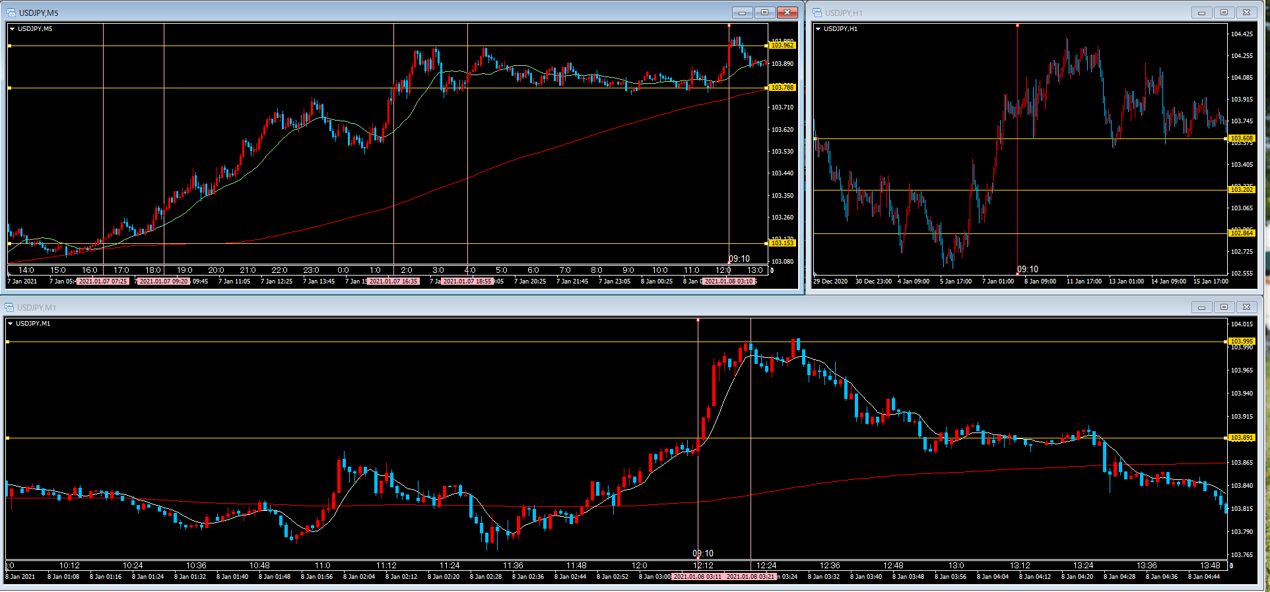This screenshot has height=592, width=1270.
Task: Expand the USDJPY,H1 chart dropdown arrow
Action: [x=819, y=29]
